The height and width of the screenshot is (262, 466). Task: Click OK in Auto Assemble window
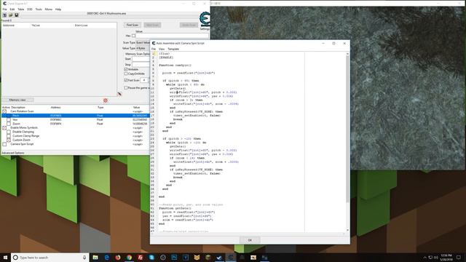[250, 240]
